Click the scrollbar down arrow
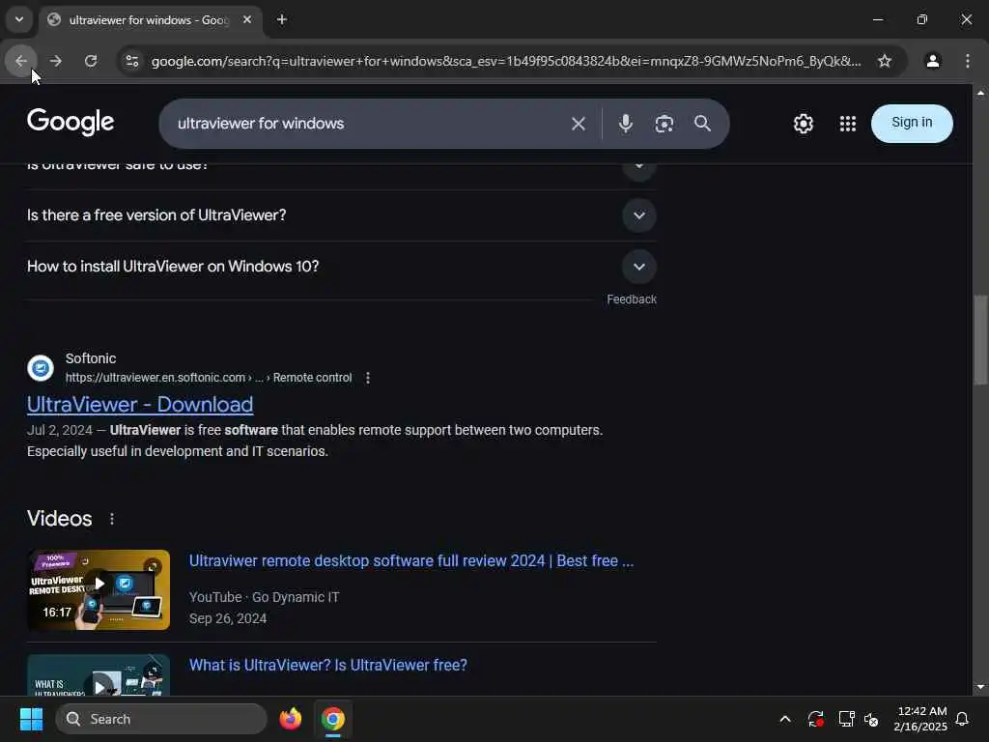 (980, 687)
